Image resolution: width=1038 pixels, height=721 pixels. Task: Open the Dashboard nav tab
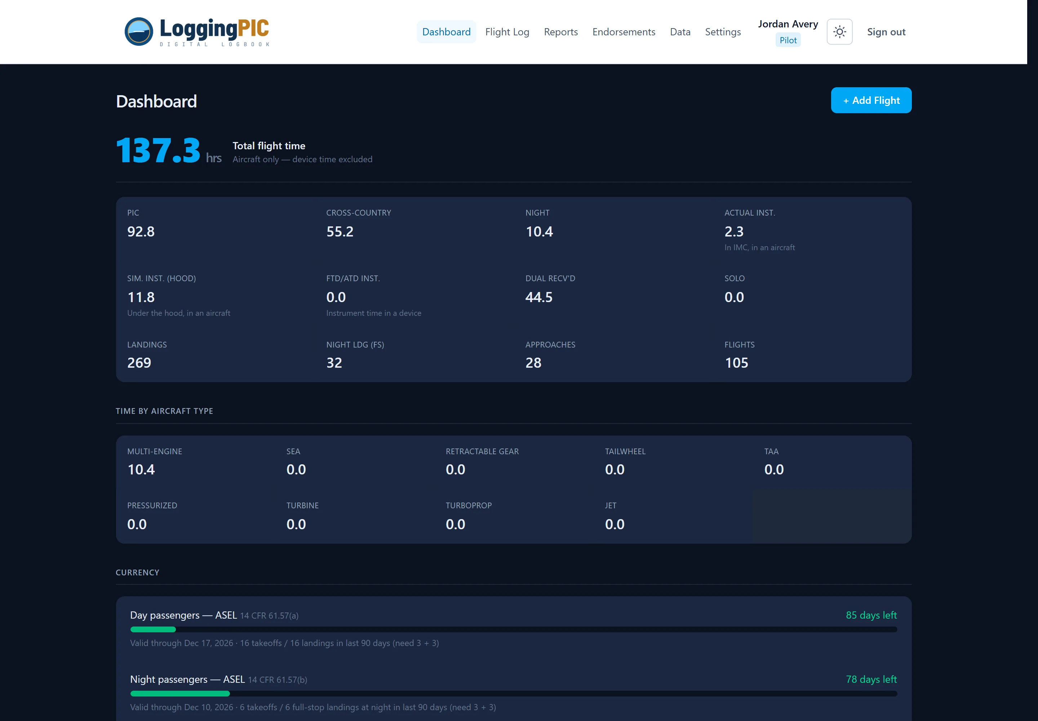pos(446,32)
